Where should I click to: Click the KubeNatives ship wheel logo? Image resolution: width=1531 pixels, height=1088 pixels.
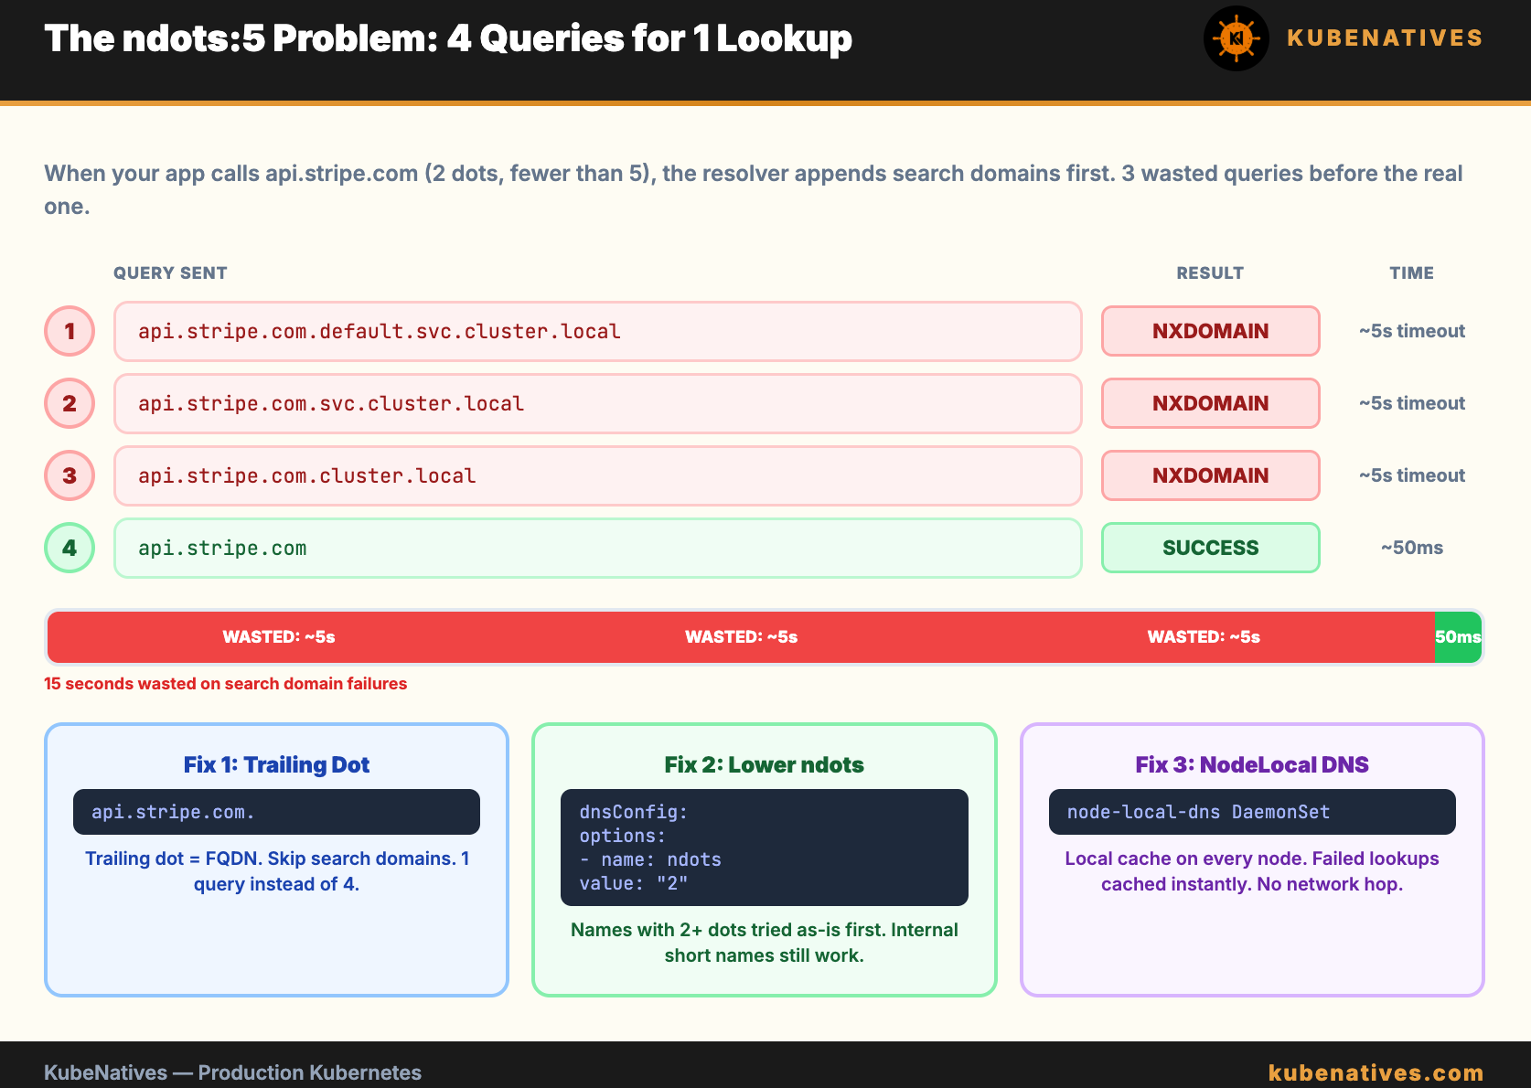click(x=1236, y=38)
